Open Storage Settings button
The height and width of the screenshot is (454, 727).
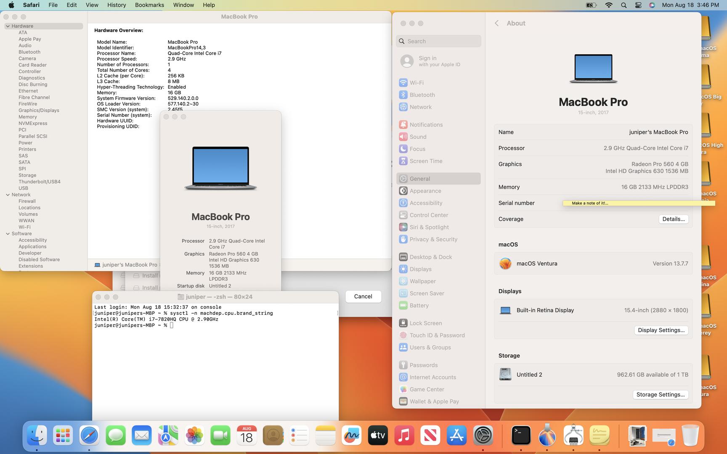[x=660, y=394]
